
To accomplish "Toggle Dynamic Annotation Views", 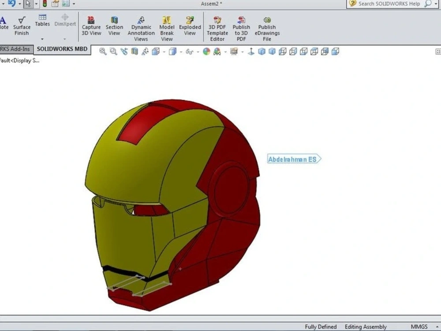I will (141, 26).
